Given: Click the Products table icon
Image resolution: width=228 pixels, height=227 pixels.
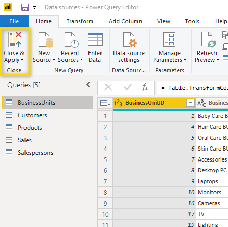Looking at the screenshot, I should 9,127.
